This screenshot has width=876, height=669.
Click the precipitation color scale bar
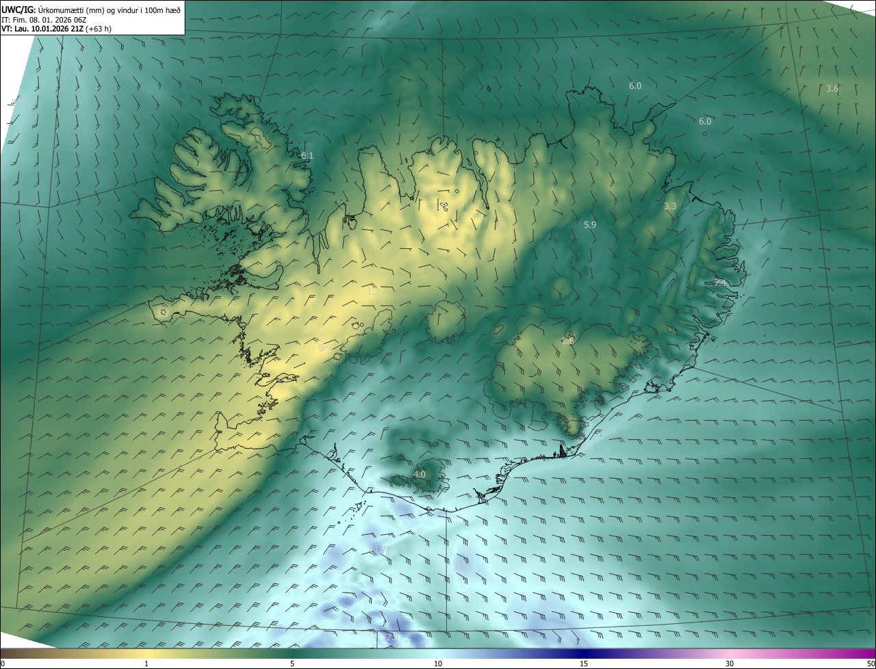coord(438,653)
